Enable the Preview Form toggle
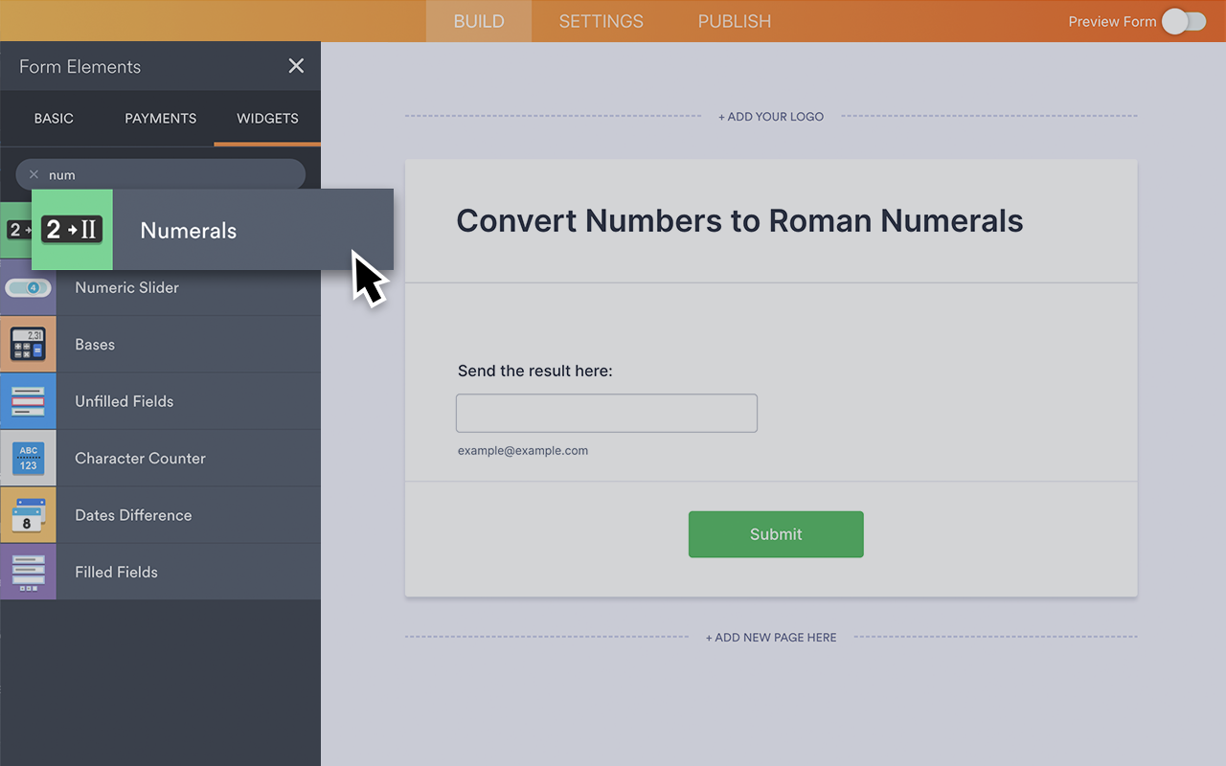This screenshot has width=1226, height=766. (1184, 20)
